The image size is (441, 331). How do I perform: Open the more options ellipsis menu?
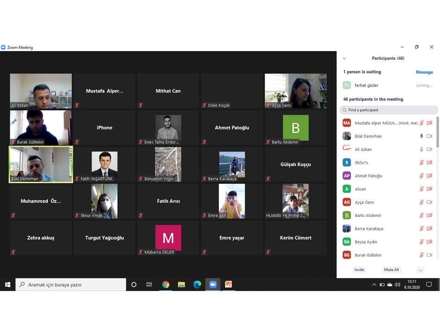[x=420, y=270]
